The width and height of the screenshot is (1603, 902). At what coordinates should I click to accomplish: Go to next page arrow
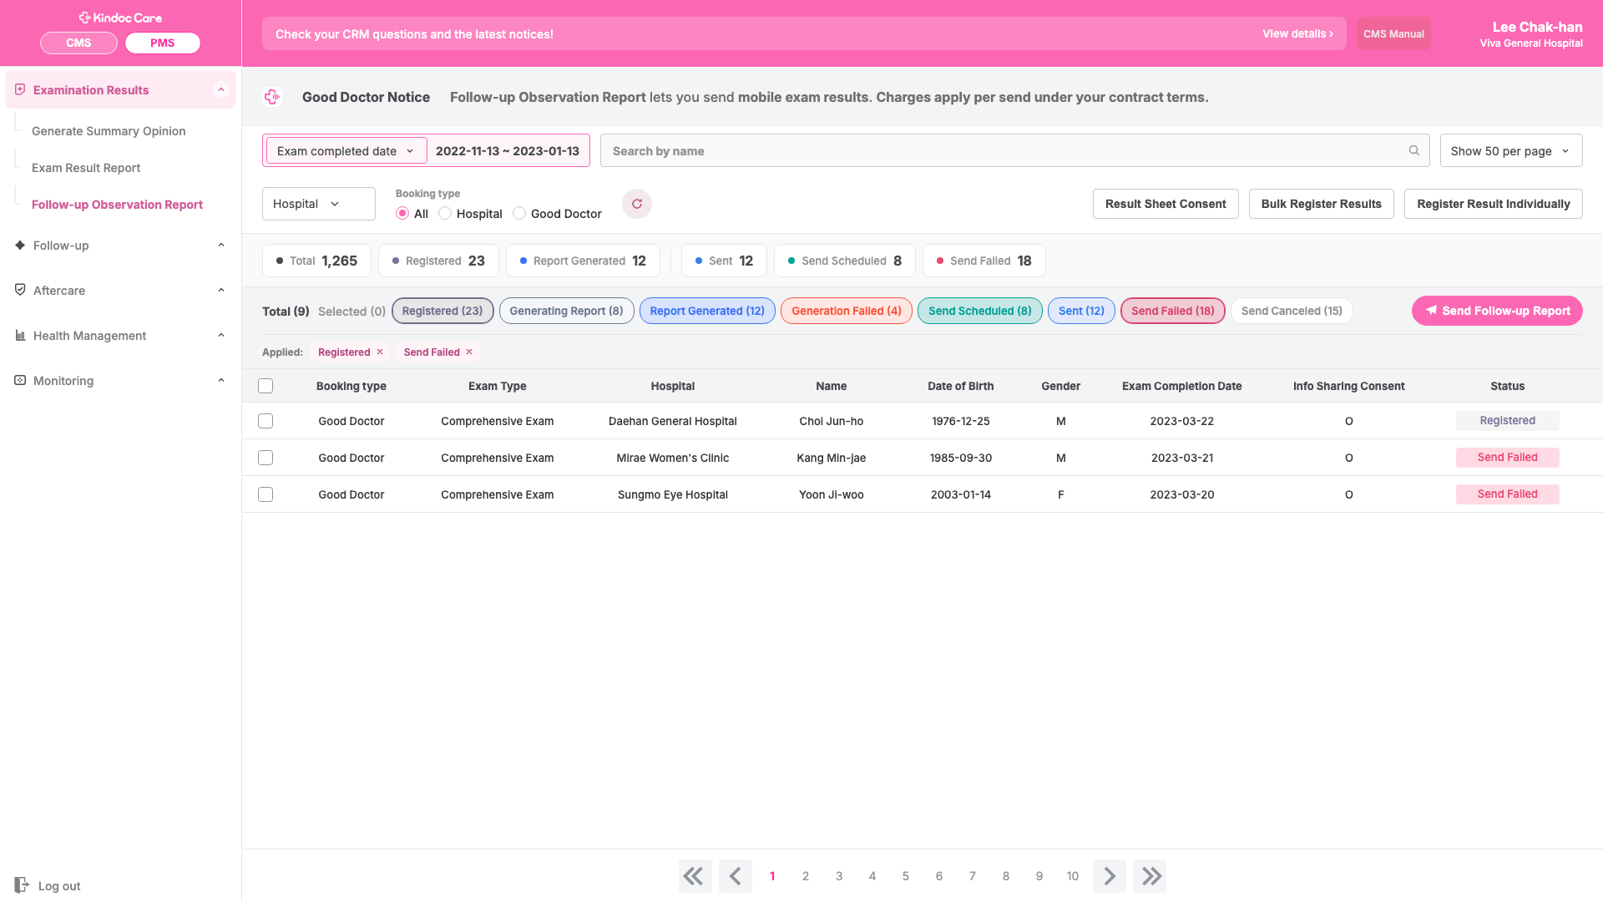[1110, 876]
